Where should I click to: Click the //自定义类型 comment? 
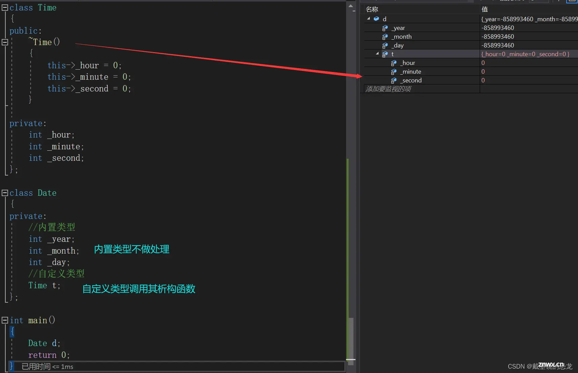tap(57, 274)
